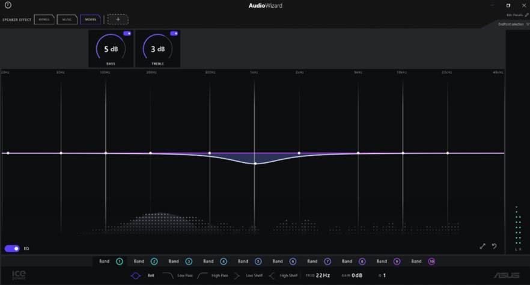
Task: Choose the High Shelf filter icon
Action: tap(272, 276)
